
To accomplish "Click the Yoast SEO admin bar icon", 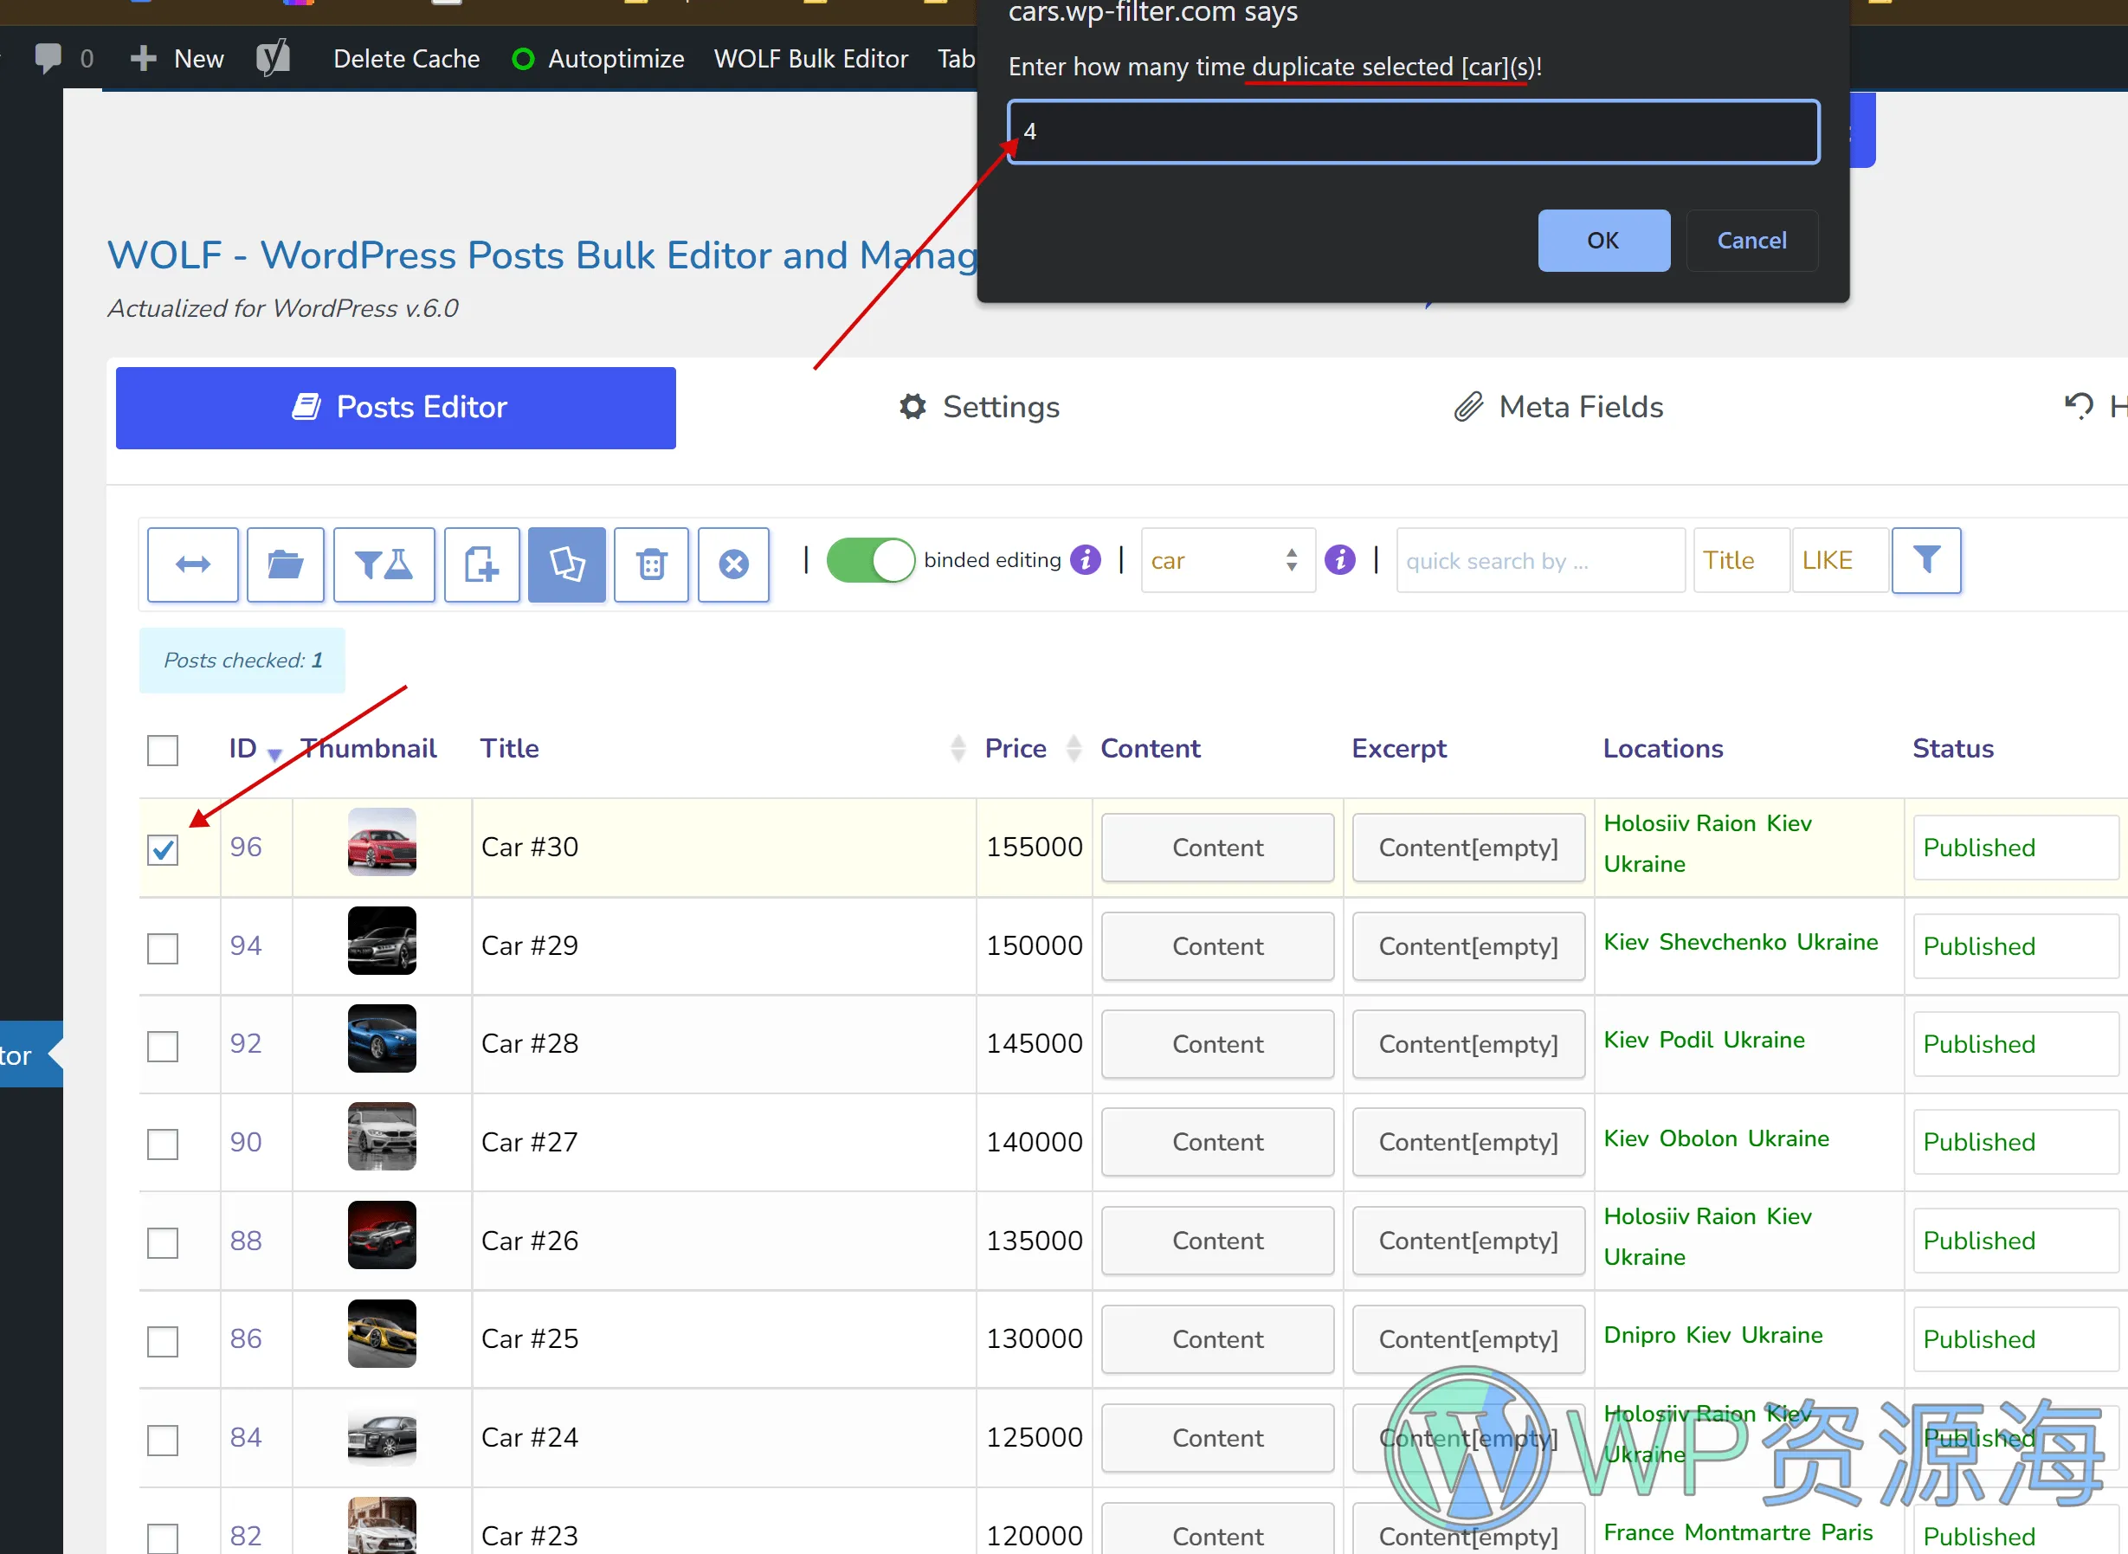I will coord(273,58).
